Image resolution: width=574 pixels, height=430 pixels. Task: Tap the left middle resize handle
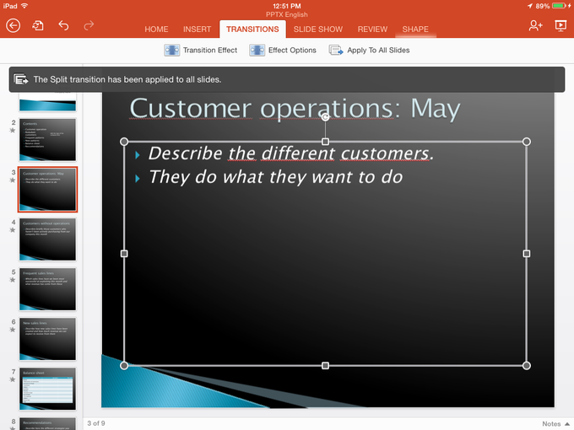[x=124, y=254]
